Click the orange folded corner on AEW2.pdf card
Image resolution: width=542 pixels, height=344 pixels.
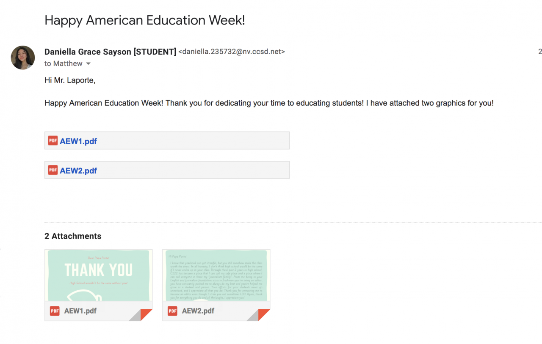(264, 315)
